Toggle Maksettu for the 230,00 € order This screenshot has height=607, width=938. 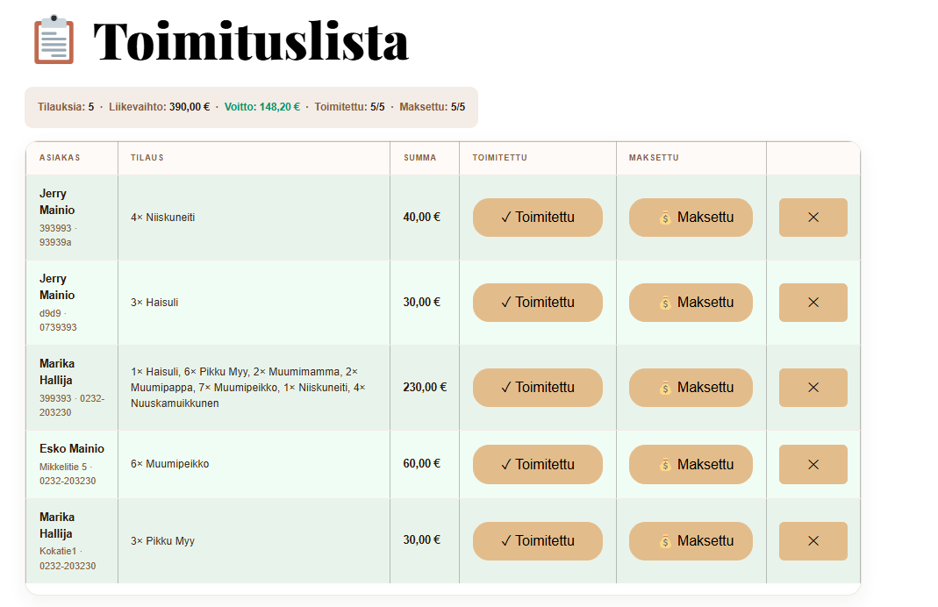tap(691, 388)
